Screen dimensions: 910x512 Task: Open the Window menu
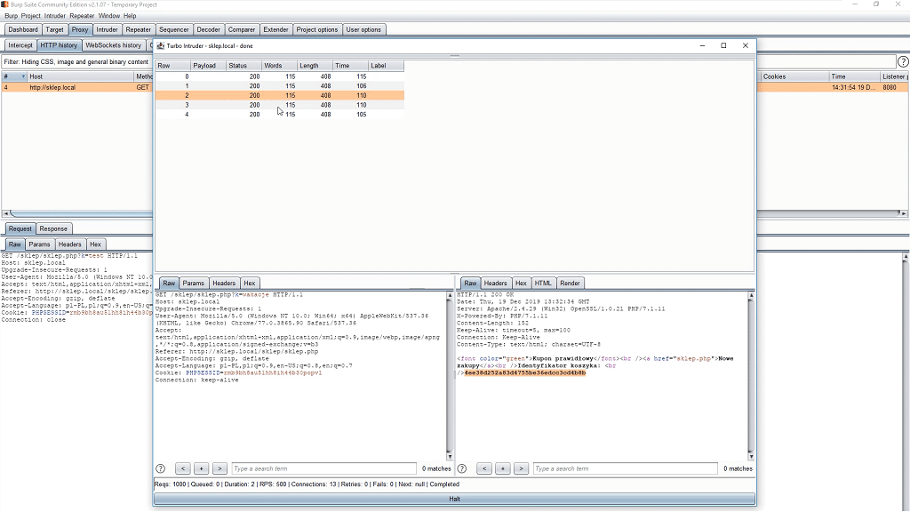point(109,16)
